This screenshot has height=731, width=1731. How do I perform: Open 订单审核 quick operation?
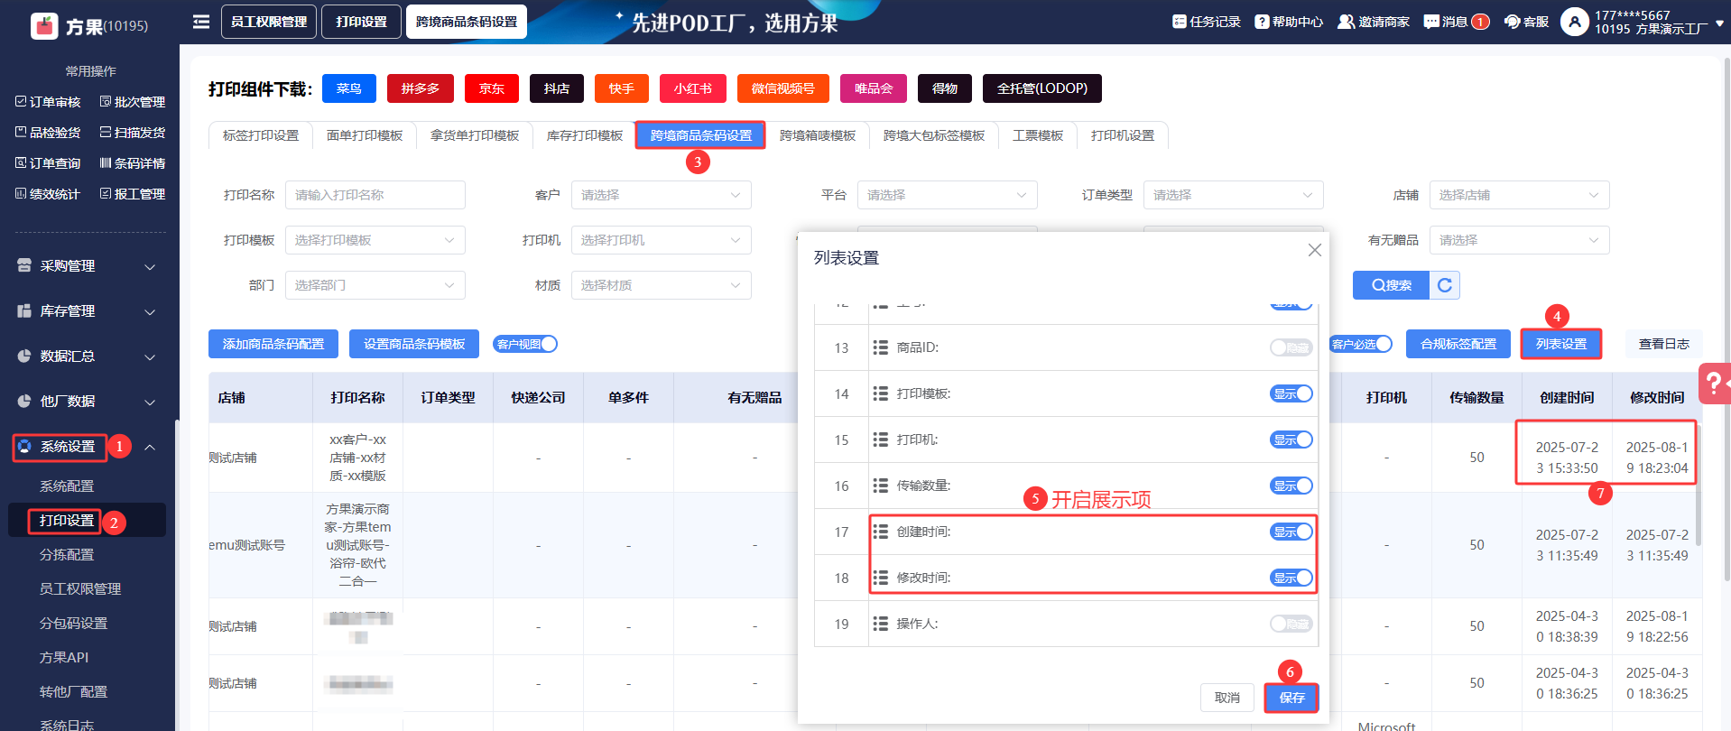point(48,102)
